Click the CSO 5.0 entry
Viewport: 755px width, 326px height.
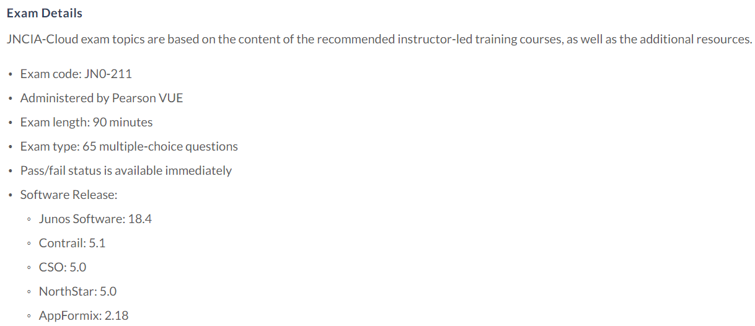coord(63,267)
